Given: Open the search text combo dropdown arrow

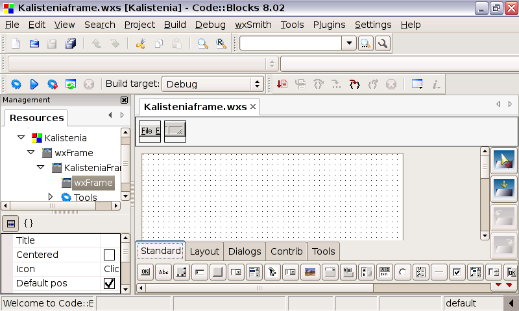Looking at the screenshot, I should [x=349, y=43].
